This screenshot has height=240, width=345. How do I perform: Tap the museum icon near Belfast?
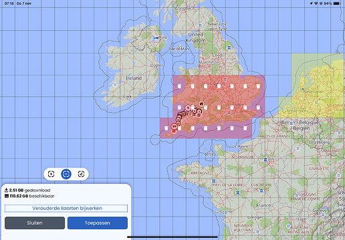(x=156, y=38)
